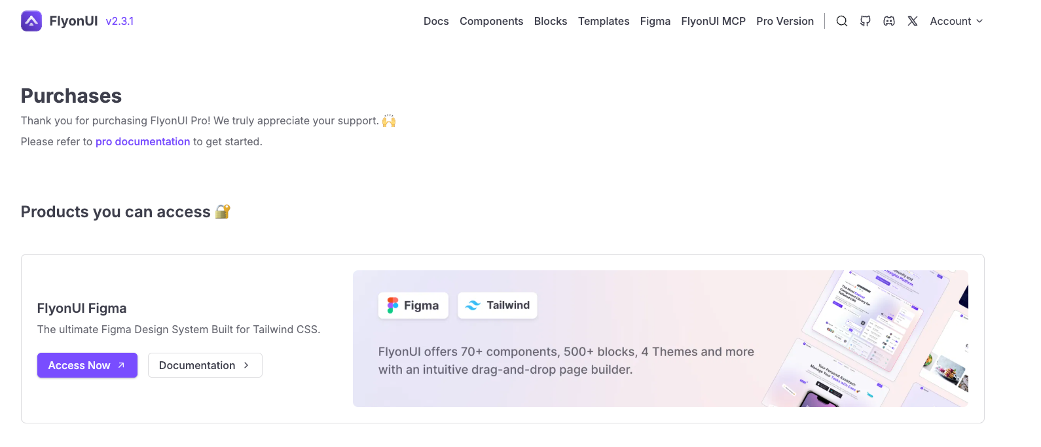Click the Figma badge in the banner
1041x447 pixels.
413,306
